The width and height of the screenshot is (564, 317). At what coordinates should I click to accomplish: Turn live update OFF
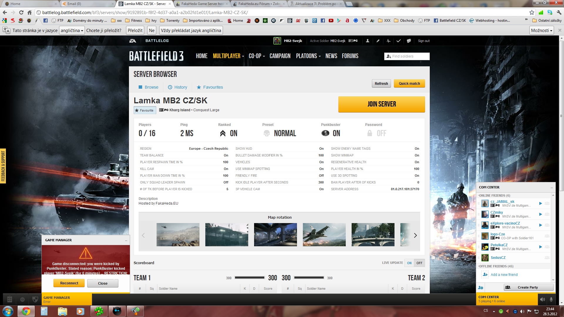[x=419, y=263]
